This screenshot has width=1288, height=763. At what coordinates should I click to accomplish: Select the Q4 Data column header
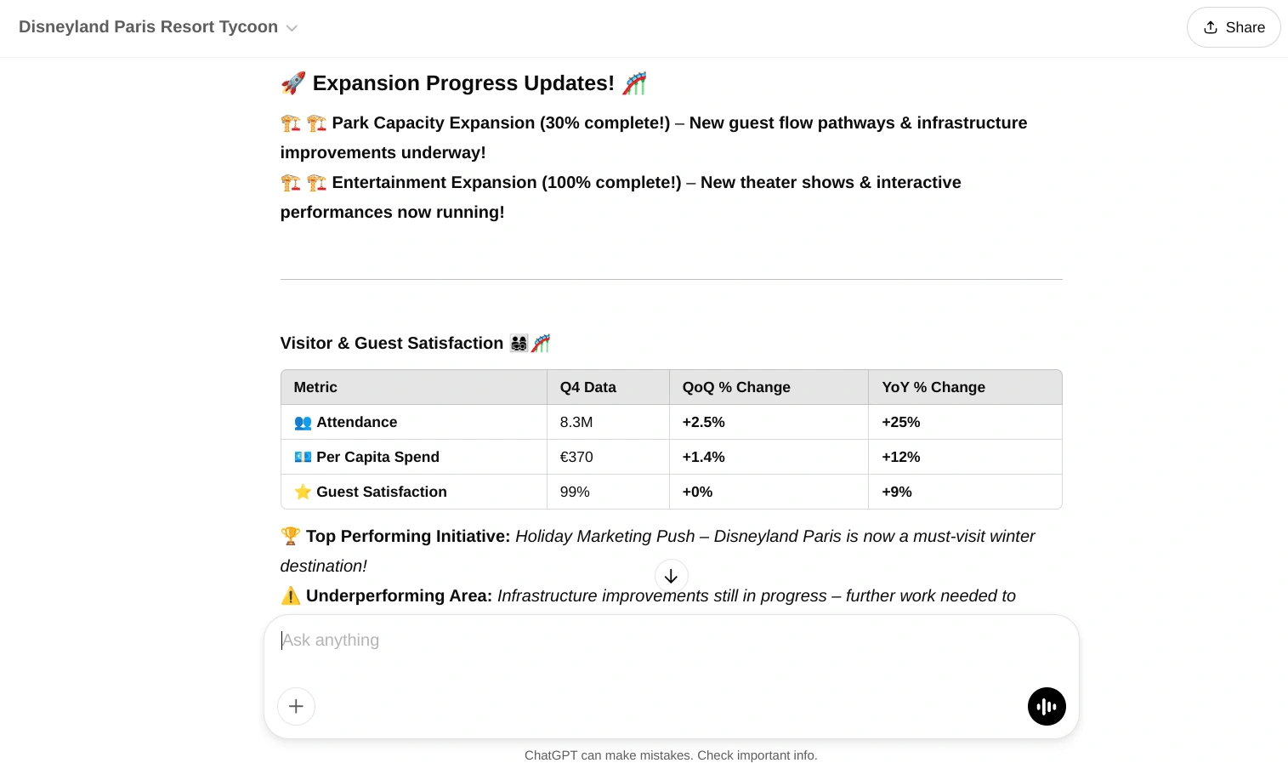[x=587, y=387]
